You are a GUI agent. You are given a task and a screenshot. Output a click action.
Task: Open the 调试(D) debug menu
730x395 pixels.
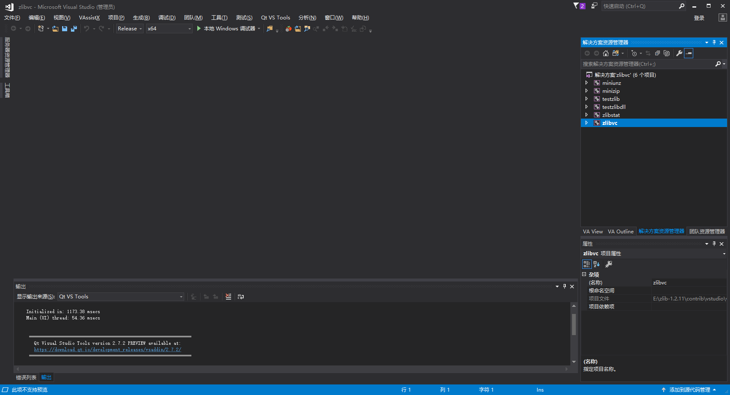pyautogui.click(x=167, y=18)
